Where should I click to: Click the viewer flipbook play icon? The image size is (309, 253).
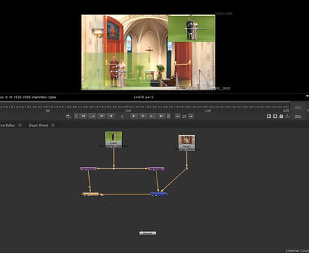(269, 117)
